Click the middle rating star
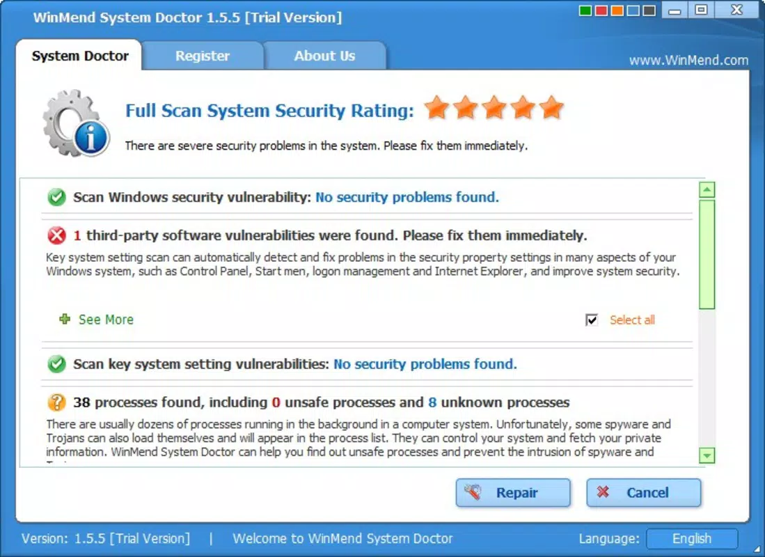 click(494, 107)
